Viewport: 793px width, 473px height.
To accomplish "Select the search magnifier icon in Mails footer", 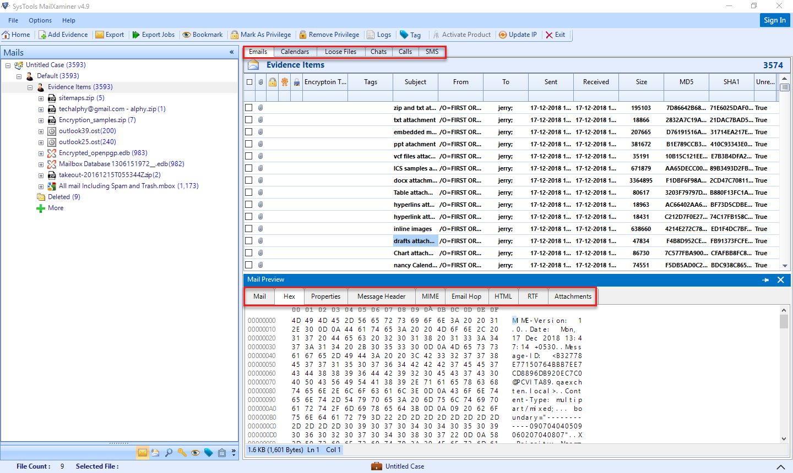I will point(169,453).
